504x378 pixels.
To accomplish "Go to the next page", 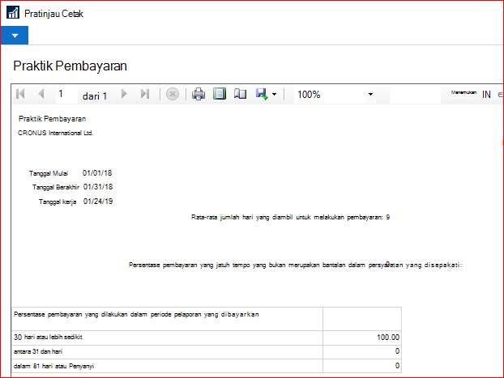I will pos(124,94).
